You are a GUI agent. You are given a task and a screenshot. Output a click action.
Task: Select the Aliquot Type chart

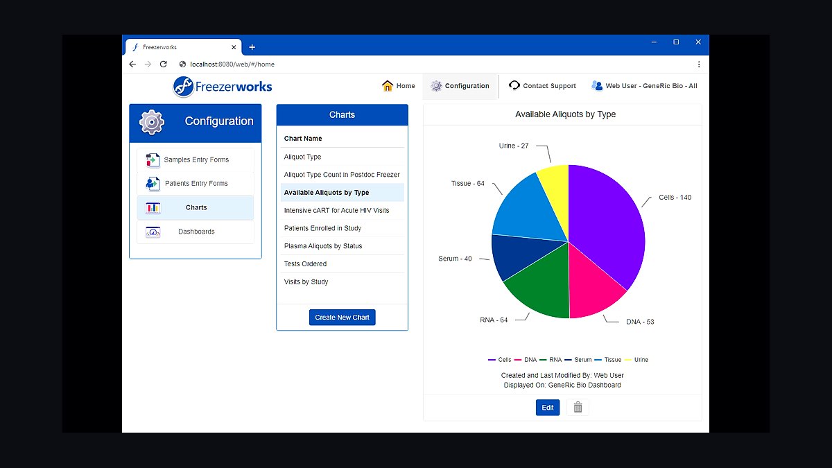(x=343, y=157)
